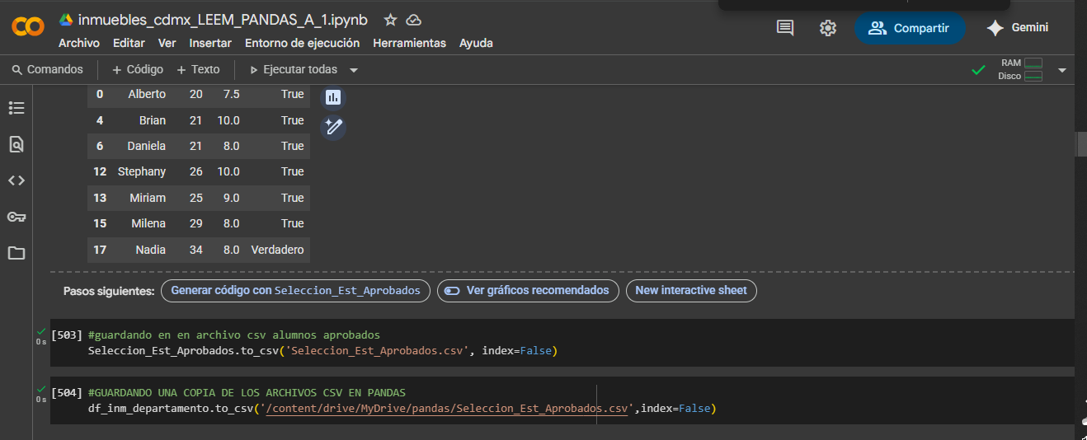Open the Insertar menu
The width and height of the screenshot is (1087, 440).
click(x=210, y=43)
